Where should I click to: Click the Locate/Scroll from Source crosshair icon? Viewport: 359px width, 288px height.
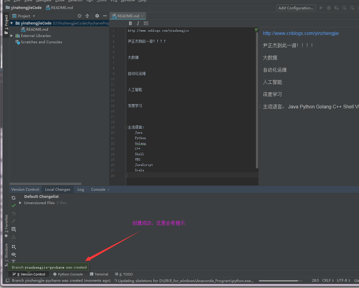pos(80,16)
